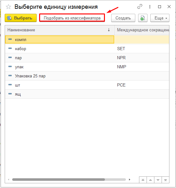The image size is (176, 188).
Task: Open the three-dot options menu
Action: [x=150, y=7]
